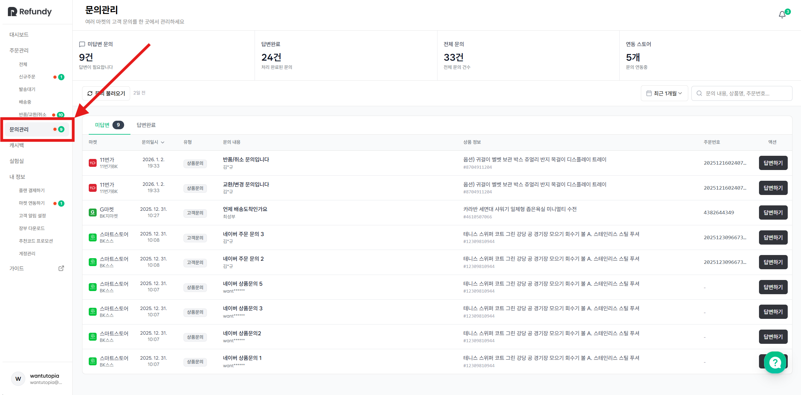The width and height of the screenshot is (801, 395).
Task: Click the 스마트스토어 icon in 네이버 상품문의 5 row
Action: [x=93, y=287]
